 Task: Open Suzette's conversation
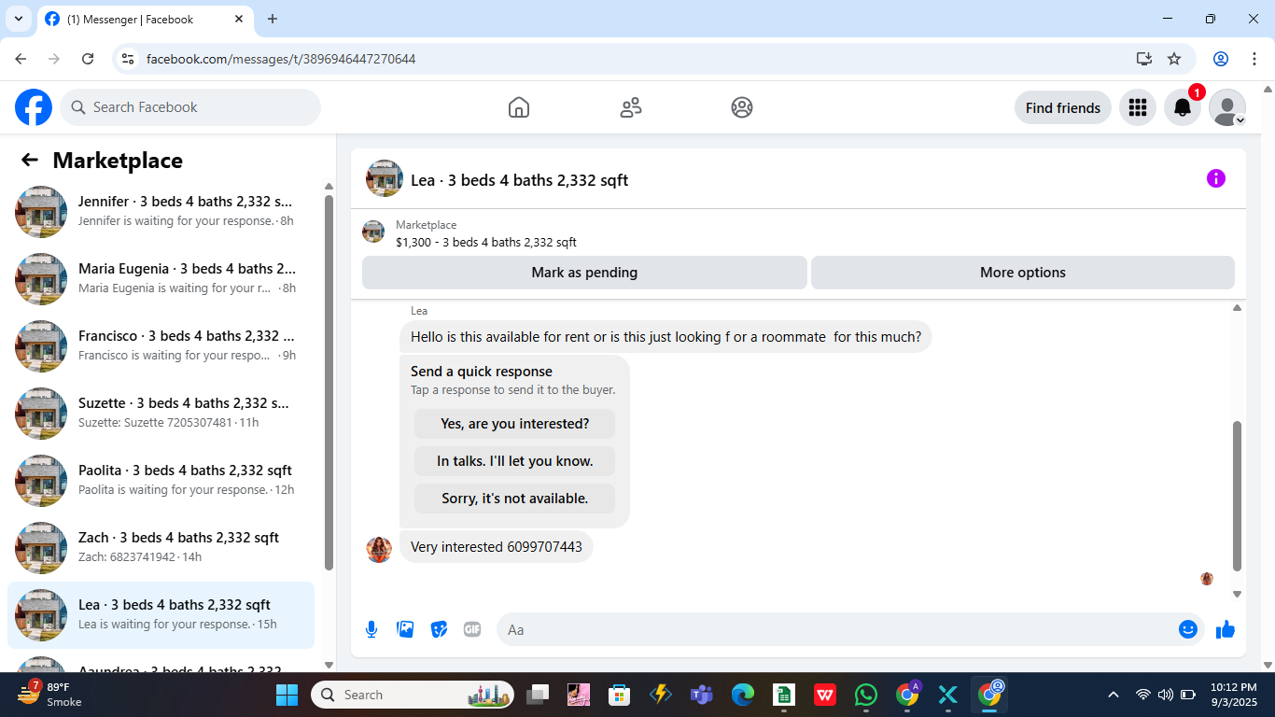coord(161,413)
